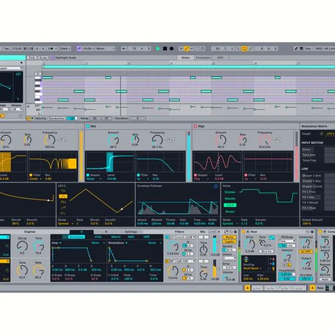Open the Comb filter type dropdown
This screenshot has width=335, height=335.
35,179
